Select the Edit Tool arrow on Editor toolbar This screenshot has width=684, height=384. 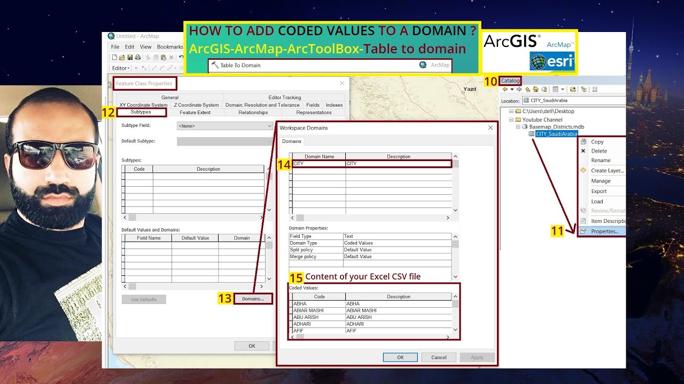(x=136, y=68)
